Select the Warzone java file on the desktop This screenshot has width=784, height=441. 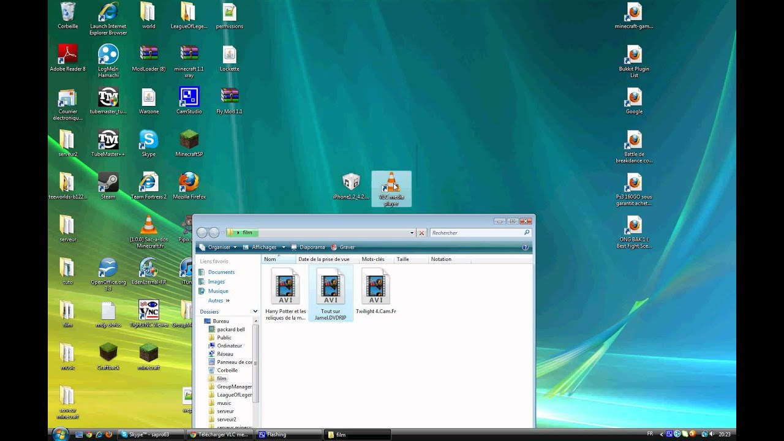pyautogui.click(x=148, y=101)
